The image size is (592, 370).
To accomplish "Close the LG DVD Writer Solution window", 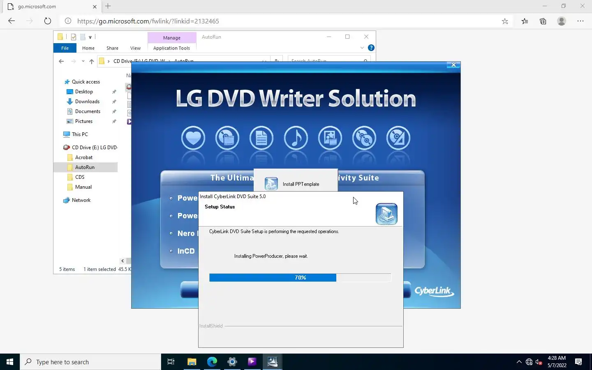I will [453, 65].
